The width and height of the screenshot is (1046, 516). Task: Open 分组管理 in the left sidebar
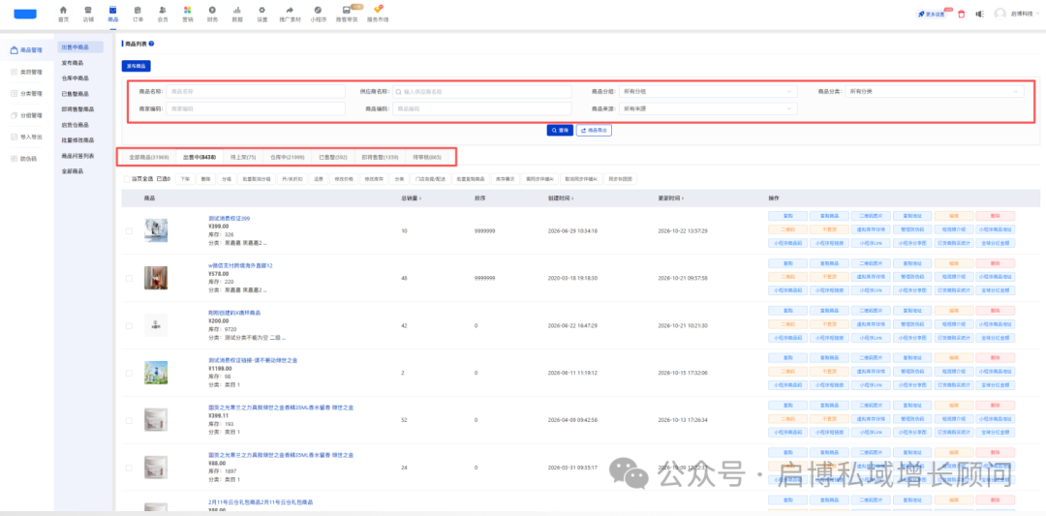27,115
